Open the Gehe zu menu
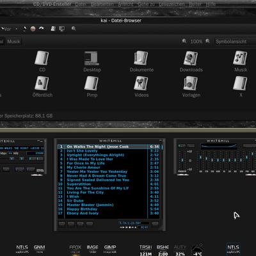This screenshot has width=256, height=256. [x=146, y=4]
